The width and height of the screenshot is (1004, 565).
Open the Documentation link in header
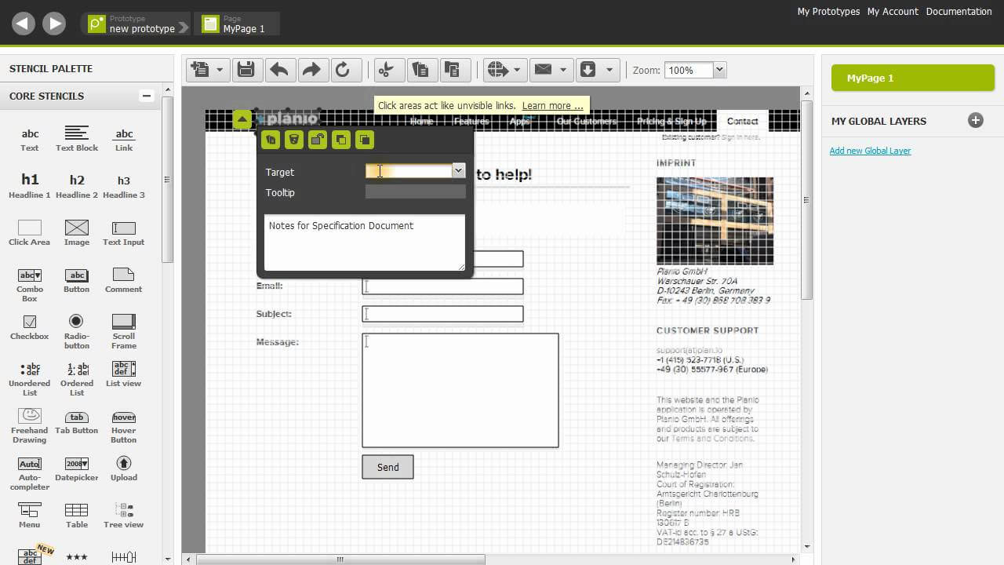point(959,12)
